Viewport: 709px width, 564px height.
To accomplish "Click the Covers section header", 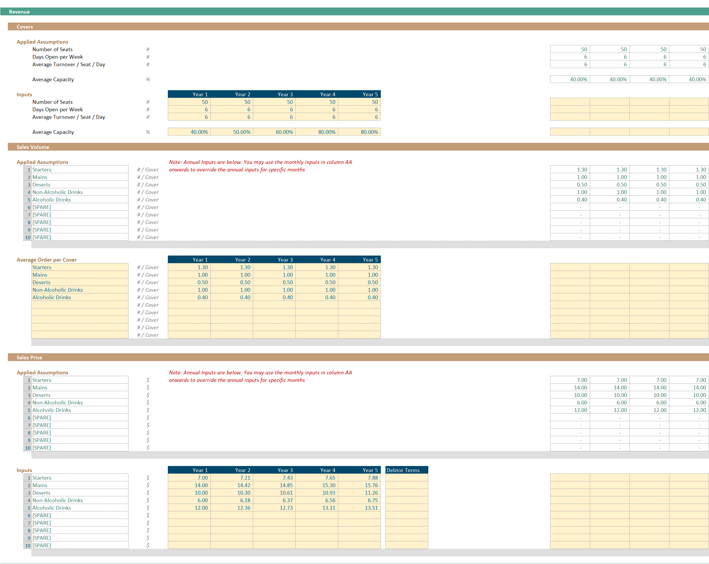I will (359, 27).
